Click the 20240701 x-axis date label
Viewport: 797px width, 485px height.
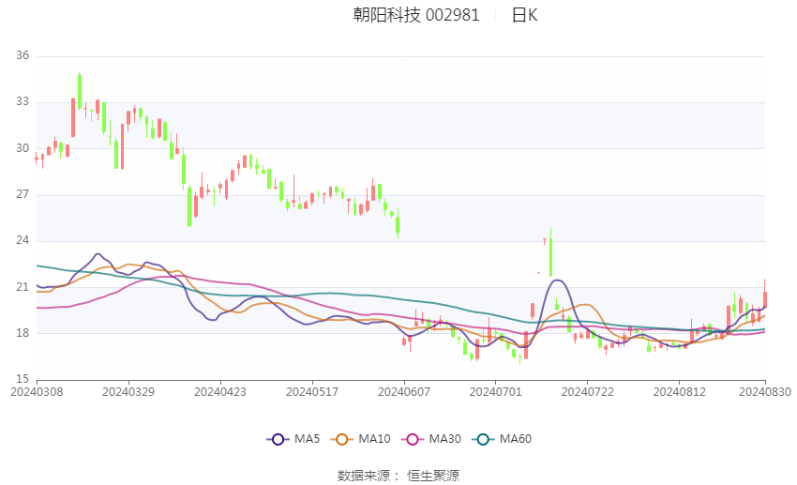[496, 392]
